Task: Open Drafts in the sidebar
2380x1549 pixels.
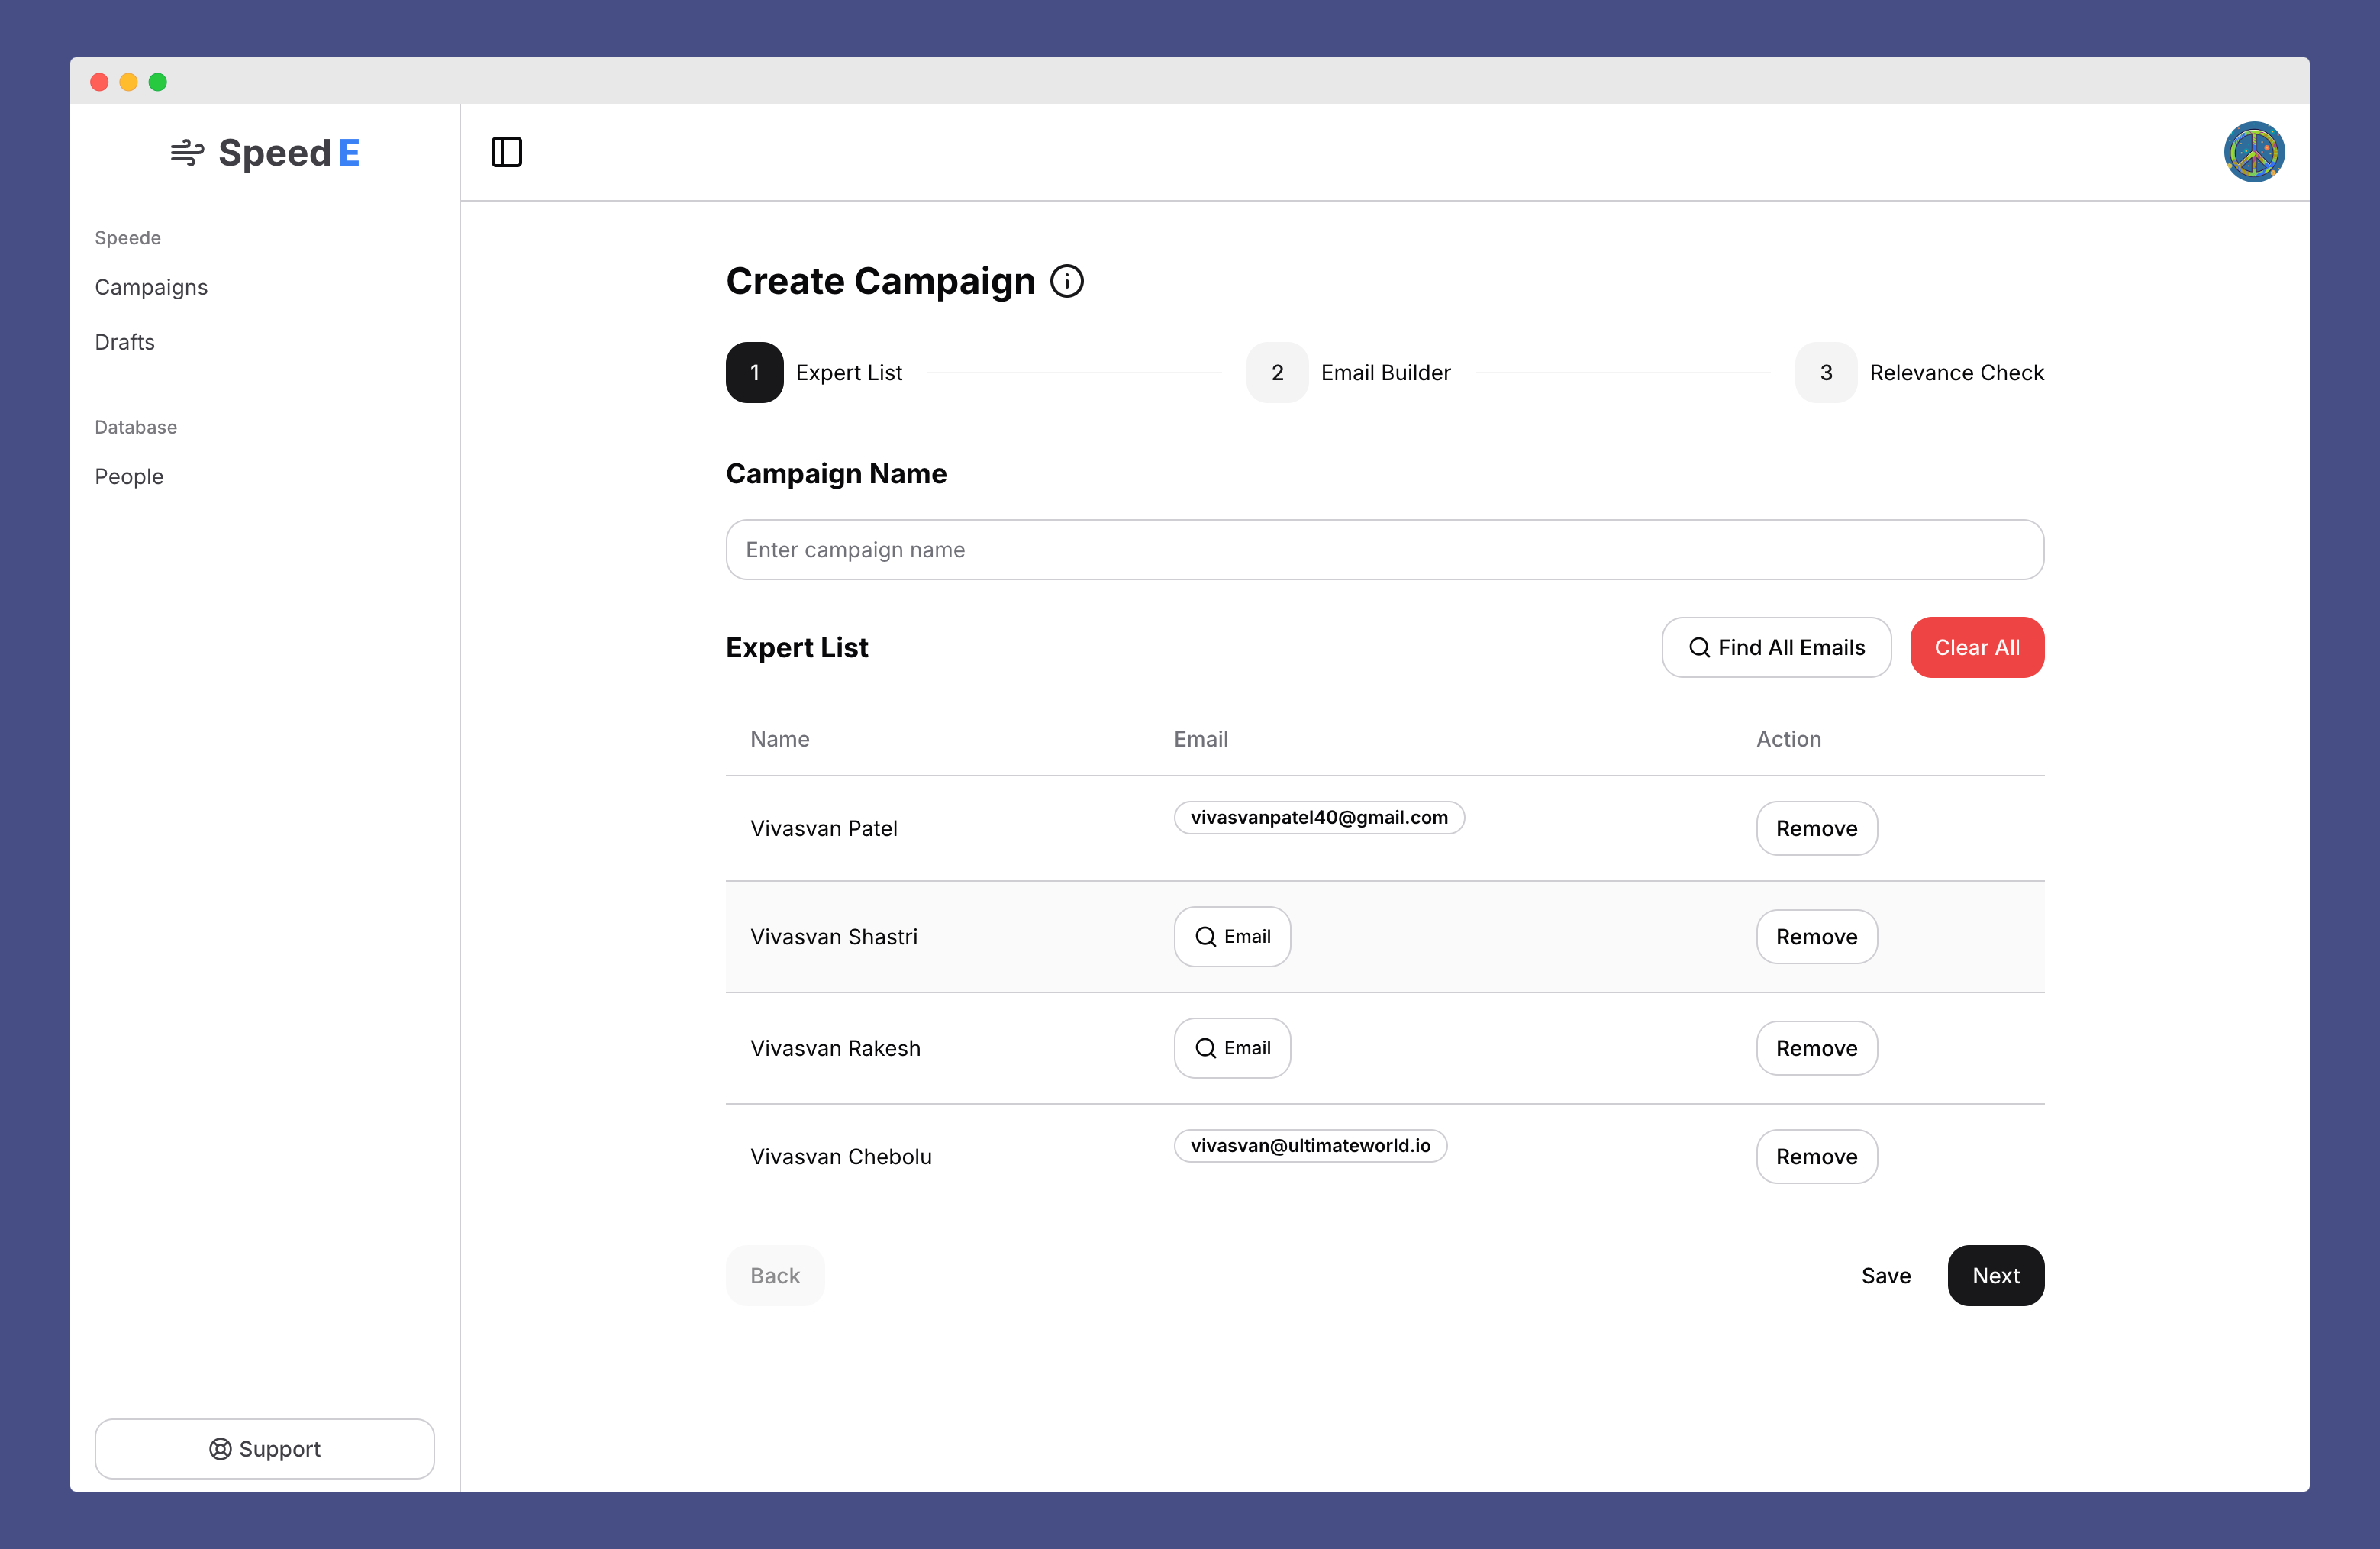Action: (124, 342)
